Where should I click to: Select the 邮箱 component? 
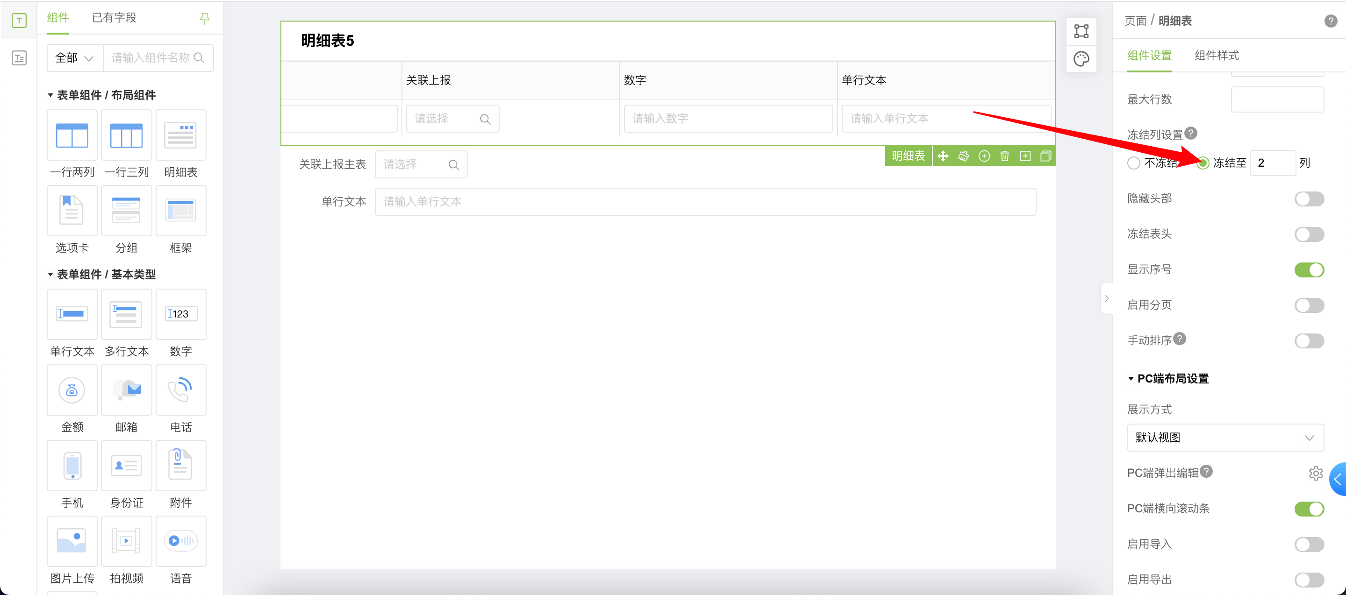(127, 390)
